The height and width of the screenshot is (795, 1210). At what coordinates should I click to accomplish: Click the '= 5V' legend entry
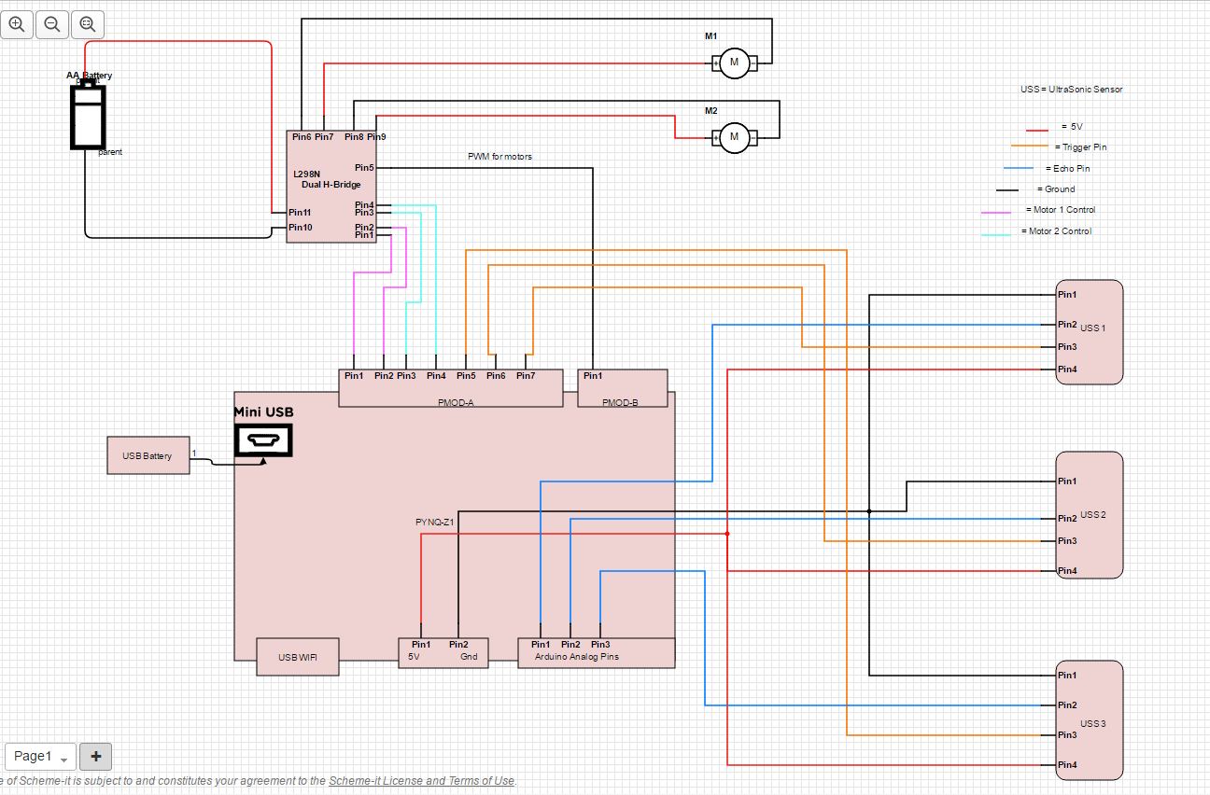(x=1072, y=126)
